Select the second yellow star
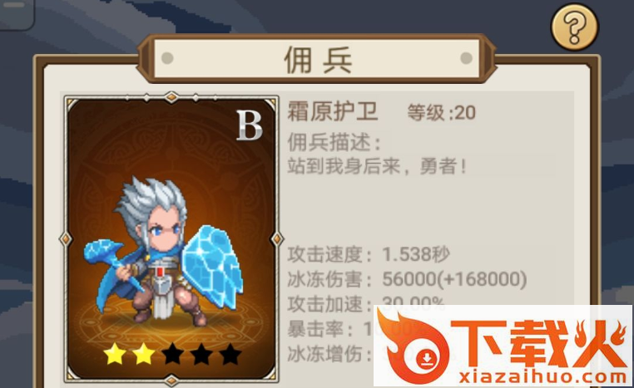 [x=144, y=354]
